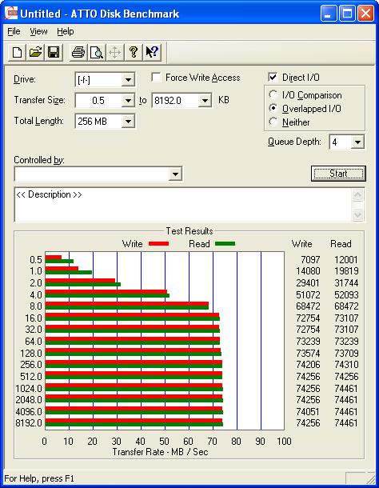Click into the Description text area
The width and height of the screenshot is (379, 488).
pyautogui.click(x=184, y=205)
